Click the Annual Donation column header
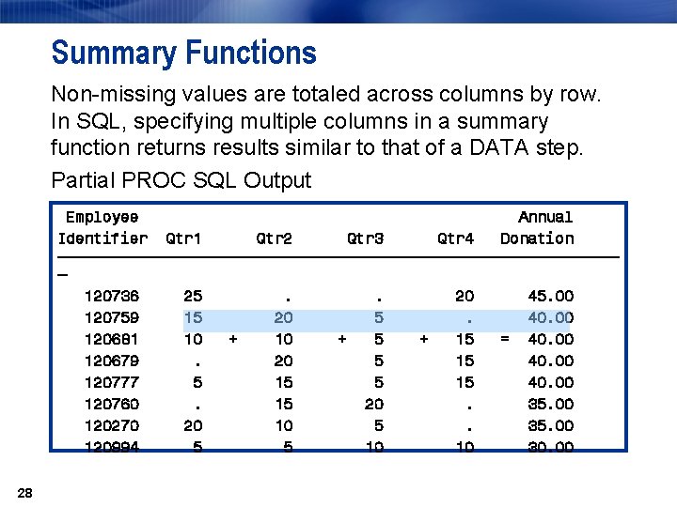 537,227
